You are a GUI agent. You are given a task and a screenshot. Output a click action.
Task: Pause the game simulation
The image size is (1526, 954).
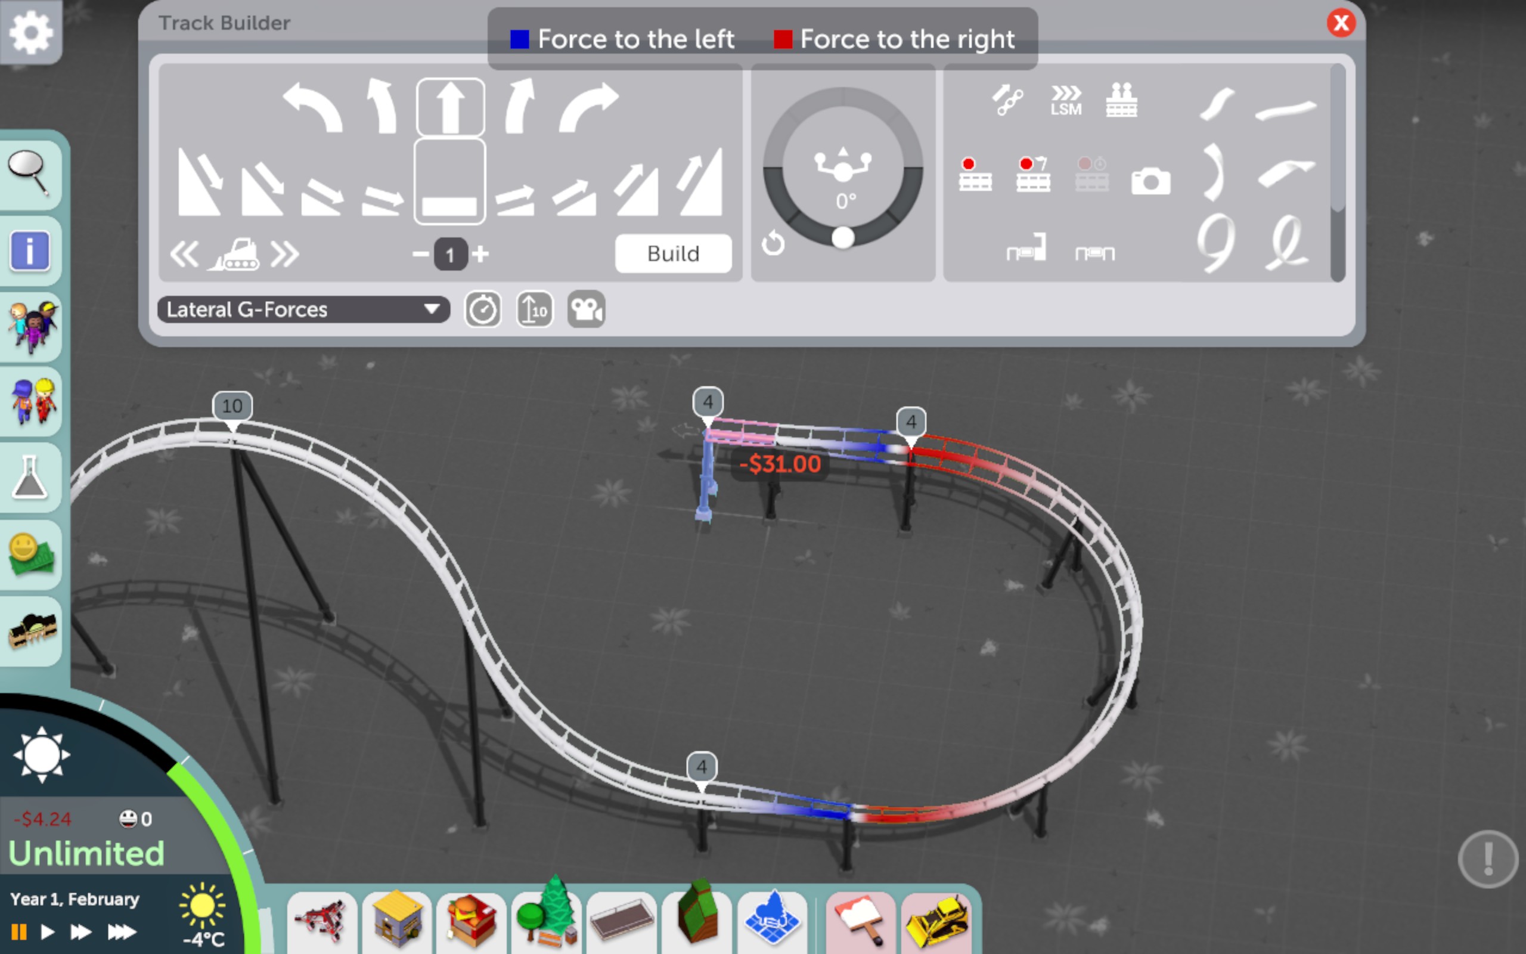(19, 931)
